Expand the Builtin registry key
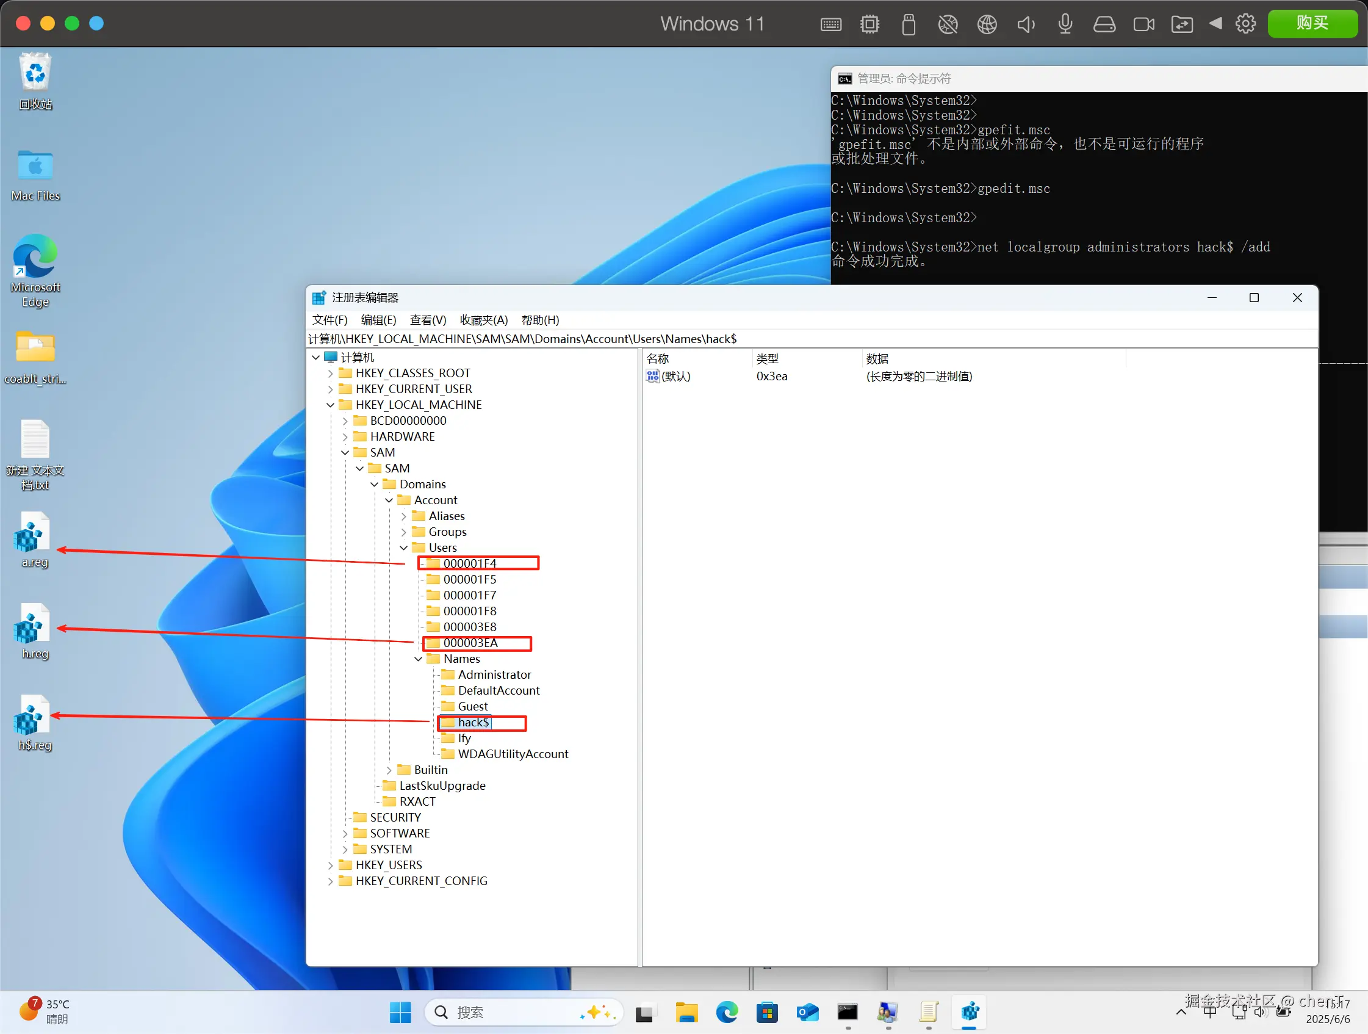The height and width of the screenshot is (1034, 1368). tap(389, 770)
